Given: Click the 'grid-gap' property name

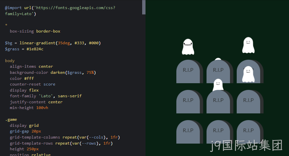Looking at the screenshot, I should tap(19, 131).
